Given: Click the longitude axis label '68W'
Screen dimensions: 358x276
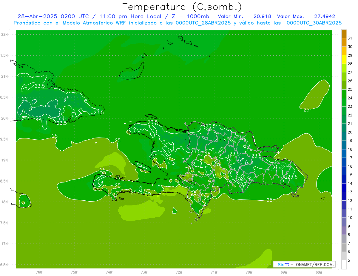Looking at the screenshot, I should (319, 272).
